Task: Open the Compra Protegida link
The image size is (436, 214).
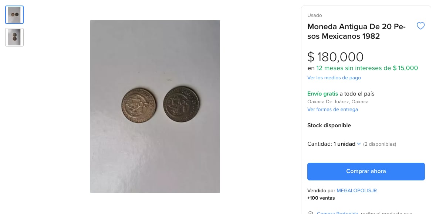Action: pyautogui.click(x=337, y=213)
